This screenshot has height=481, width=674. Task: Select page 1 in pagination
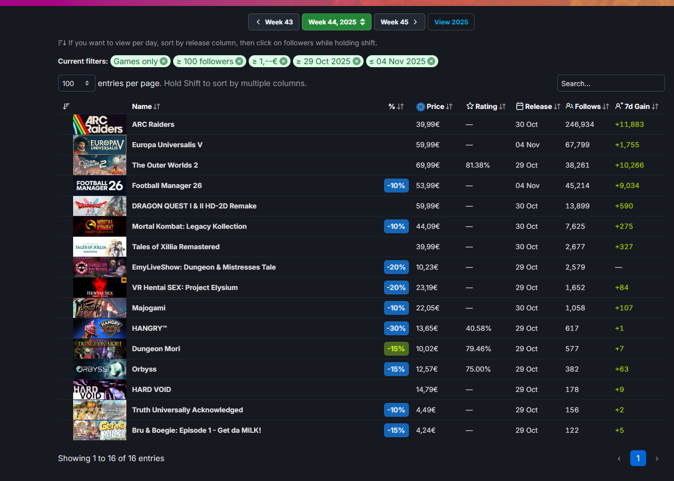point(638,458)
